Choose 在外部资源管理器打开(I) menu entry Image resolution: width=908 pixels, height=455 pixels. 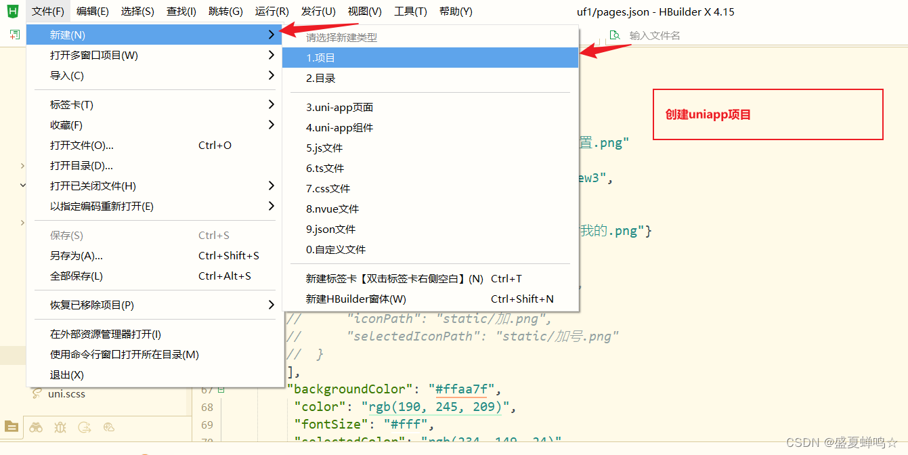coord(154,334)
